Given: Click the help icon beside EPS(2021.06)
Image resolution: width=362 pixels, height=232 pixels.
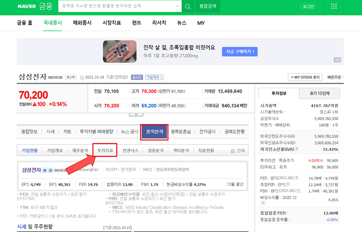Looking at the screenshot, I should [297, 178].
